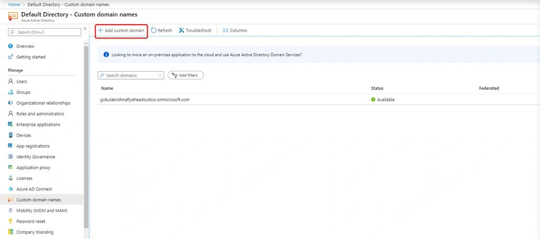Screen dimensions: 540x239
Task: Click the blue info icon in banner
Action: [x=106, y=54]
